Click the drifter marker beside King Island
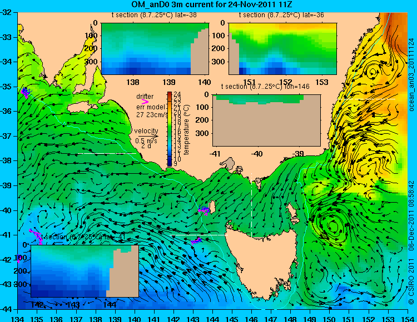This screenshot has width=417, height=322. coord(204,210)
